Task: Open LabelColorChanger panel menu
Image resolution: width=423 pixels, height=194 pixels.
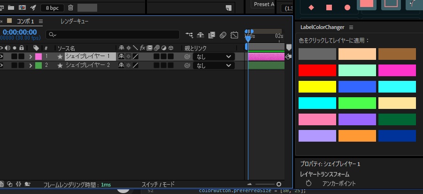Action: tap(351, 27)
